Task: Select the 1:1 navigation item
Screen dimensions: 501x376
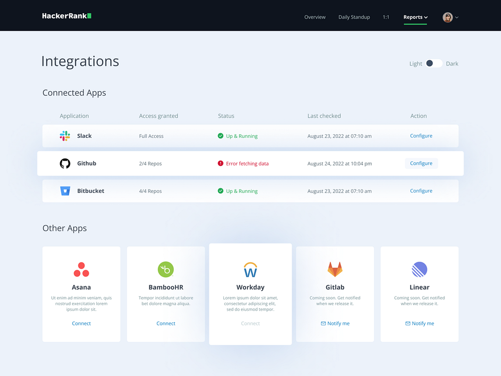Action: tap(386, 17)
